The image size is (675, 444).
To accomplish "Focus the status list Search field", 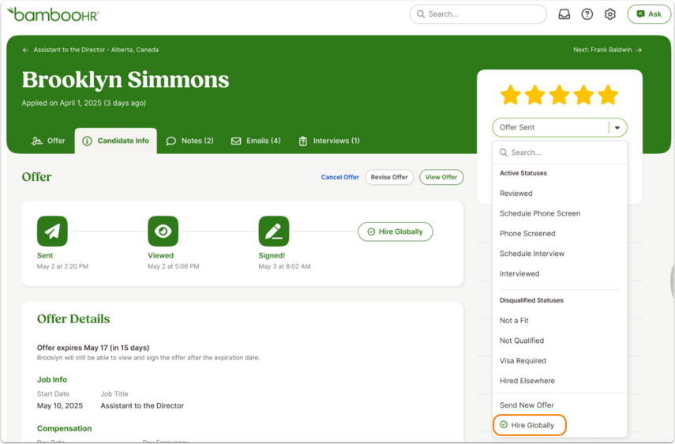I will tap(560, 152).
